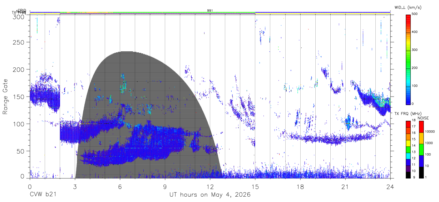
Task: Click the 1000 label on NOISE scale
Action: click(429, 143)
